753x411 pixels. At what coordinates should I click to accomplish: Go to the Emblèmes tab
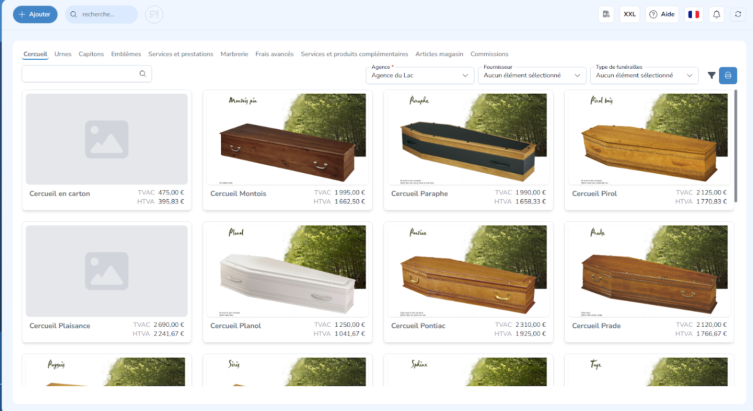click(126, 54)
